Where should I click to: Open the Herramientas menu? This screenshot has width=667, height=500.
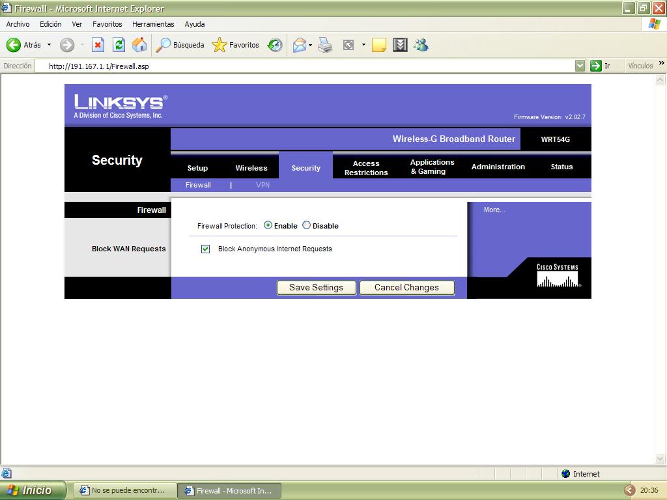pos(153,24)
